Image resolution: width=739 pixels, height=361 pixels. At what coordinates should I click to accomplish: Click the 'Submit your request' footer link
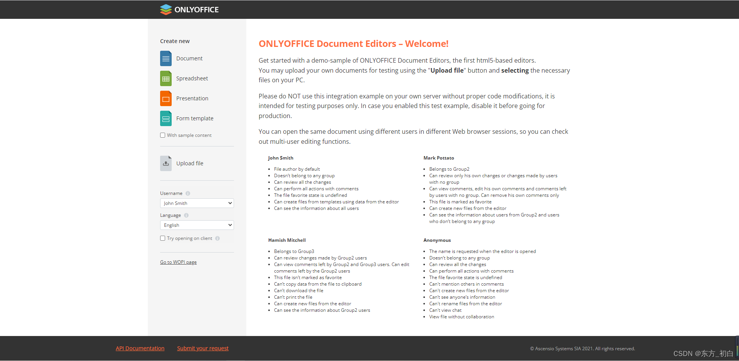pyautogui.click(x=202, y=348)
